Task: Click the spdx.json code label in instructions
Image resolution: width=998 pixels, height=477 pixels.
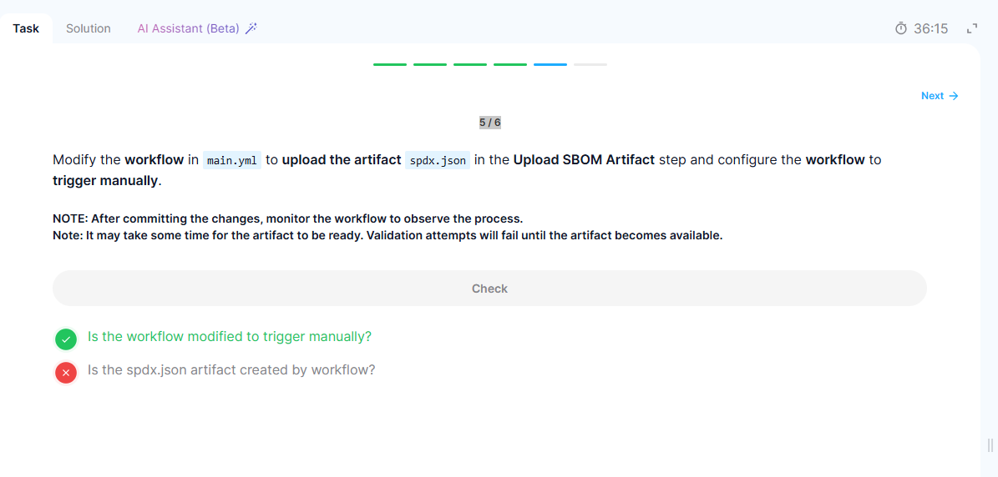Action: coord(438,160)
